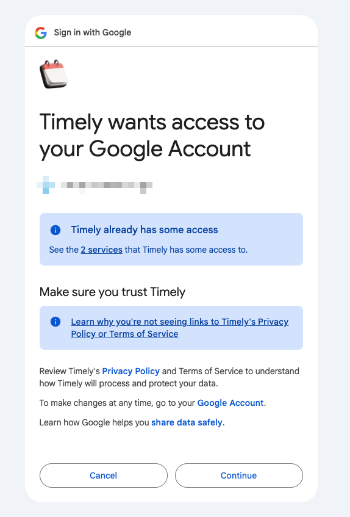Click the Timely wants access heading
The image size is (350, 517).
[152, 136]
